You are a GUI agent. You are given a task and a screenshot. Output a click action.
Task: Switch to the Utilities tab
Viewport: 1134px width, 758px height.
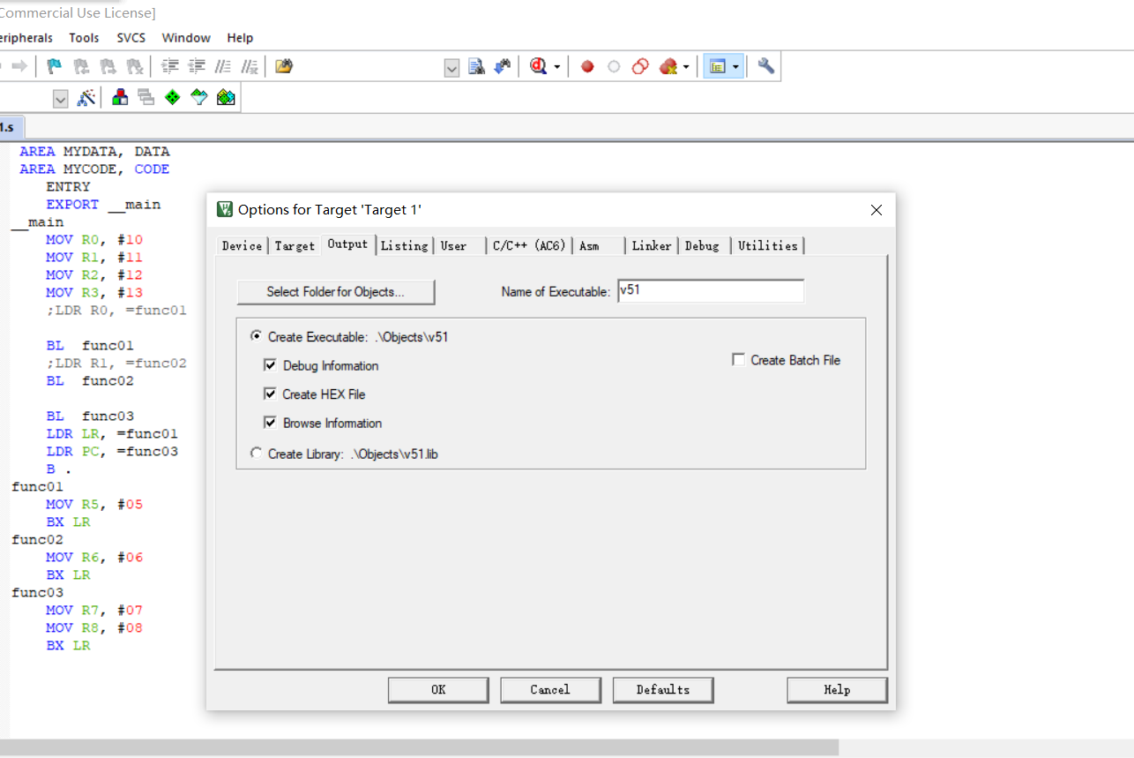coord(768,246)
